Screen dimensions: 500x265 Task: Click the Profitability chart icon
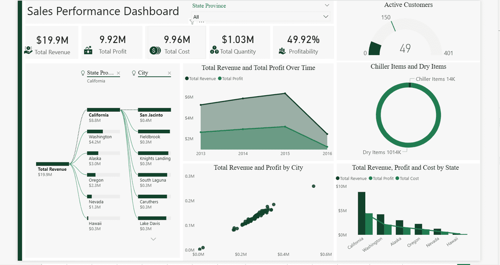282,51
